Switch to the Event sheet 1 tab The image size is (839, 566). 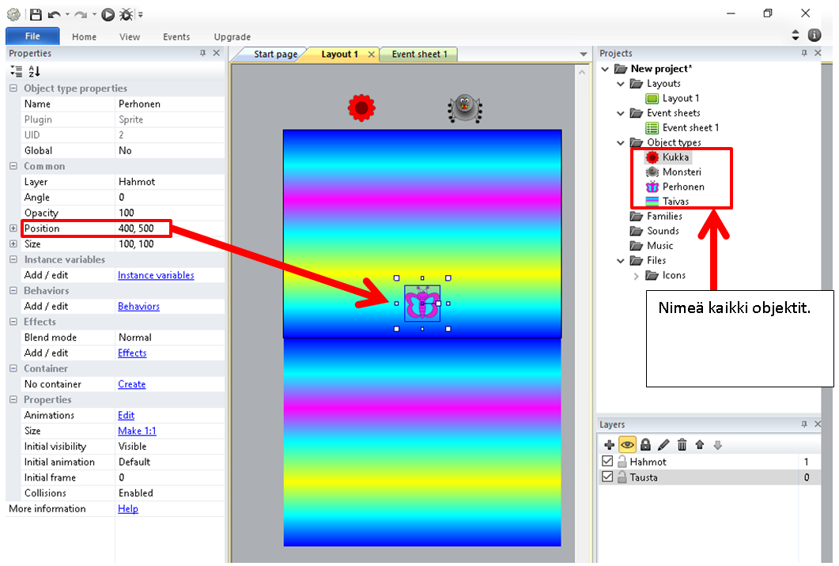(419, 55)
